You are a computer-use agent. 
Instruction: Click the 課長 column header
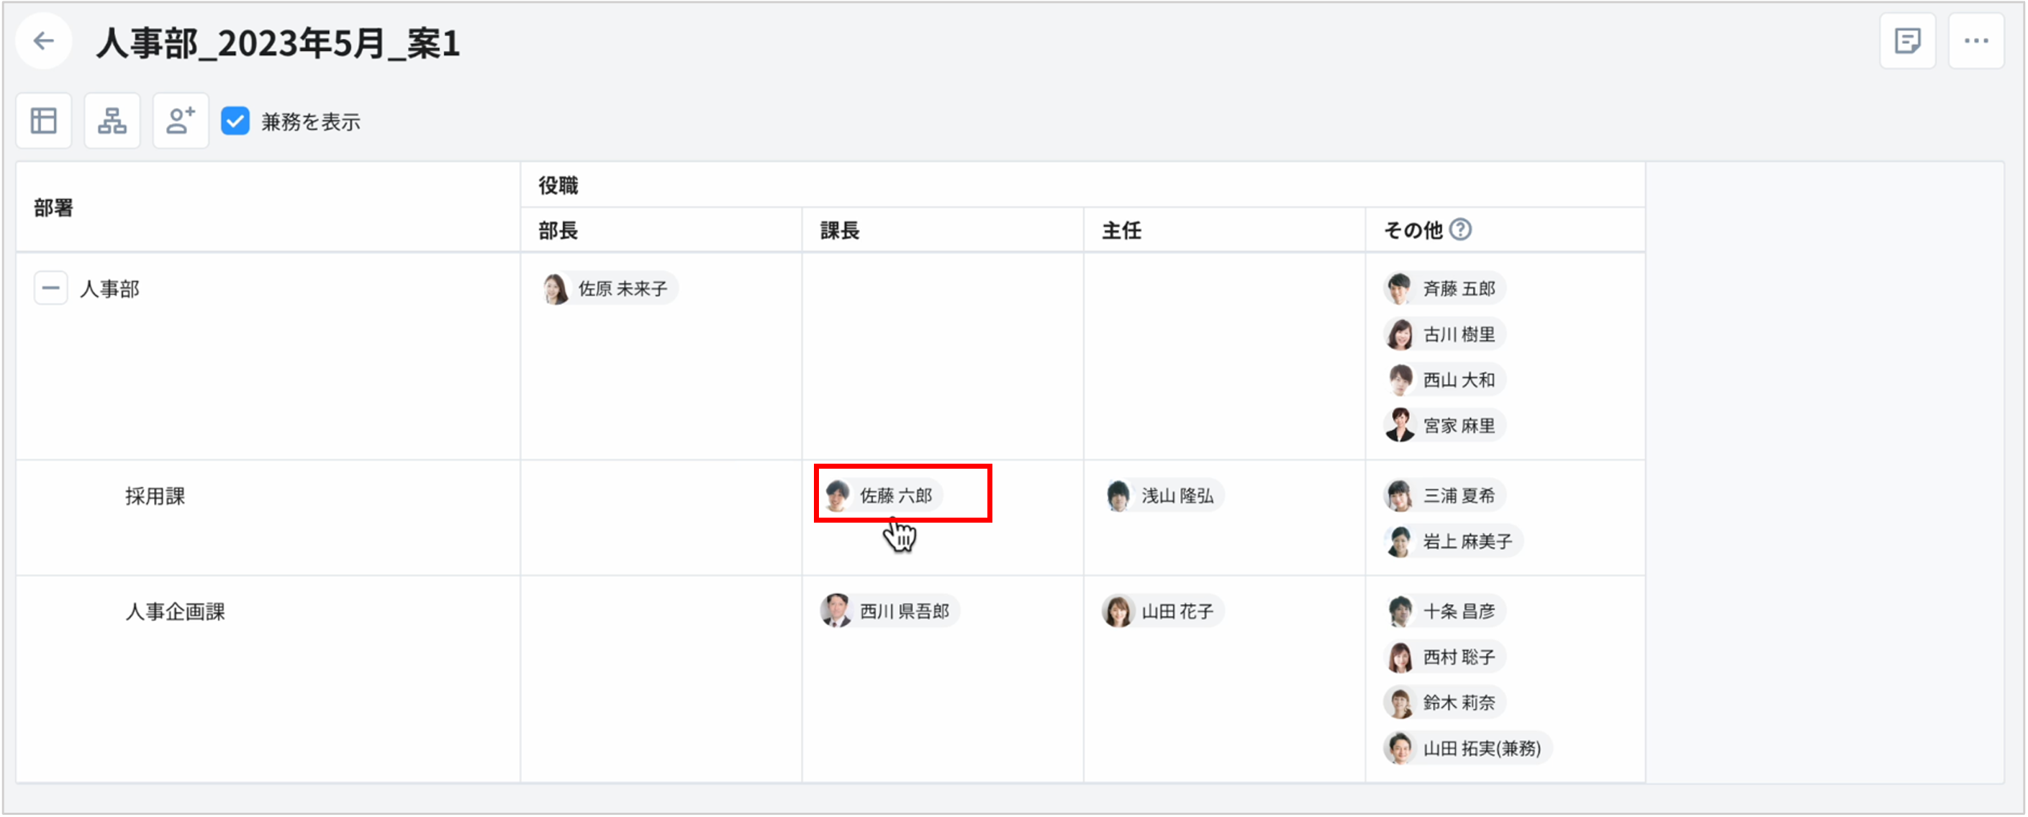coord(840,231)
